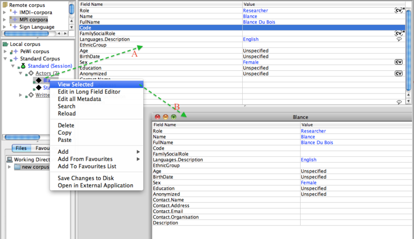Screen dimensions: 414x239
Task: Click the Description value cell in Blance window
Action: click(357, 222)
